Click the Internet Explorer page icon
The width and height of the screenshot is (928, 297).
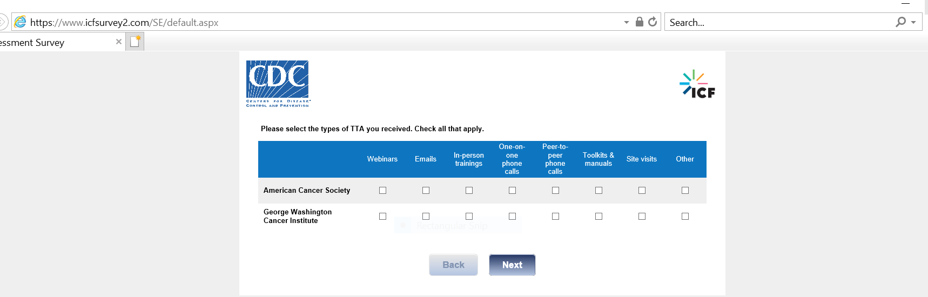pos(20,22)
